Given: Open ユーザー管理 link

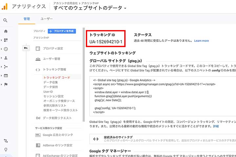Looking at the screenshot, I should click(x=51, y=59).
